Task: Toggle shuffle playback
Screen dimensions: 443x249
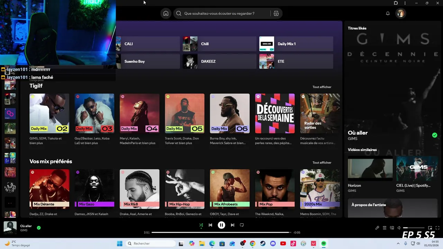Action: [201, 225]
